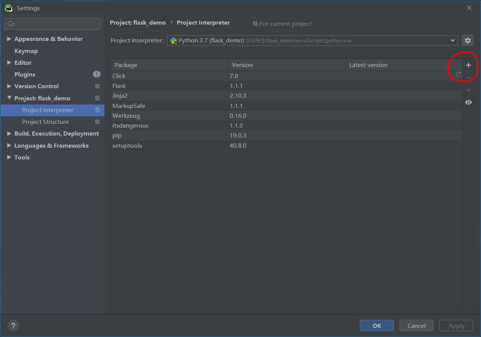Sort by the Version column header

pos(286,65)
